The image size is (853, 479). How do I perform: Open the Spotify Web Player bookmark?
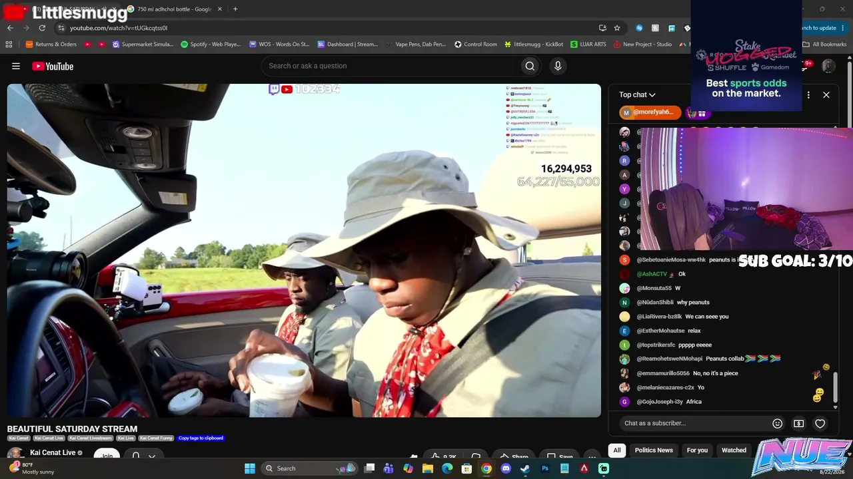211,45
